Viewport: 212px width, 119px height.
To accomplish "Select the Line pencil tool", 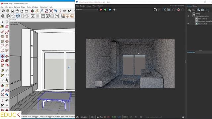I will (2, 32).
